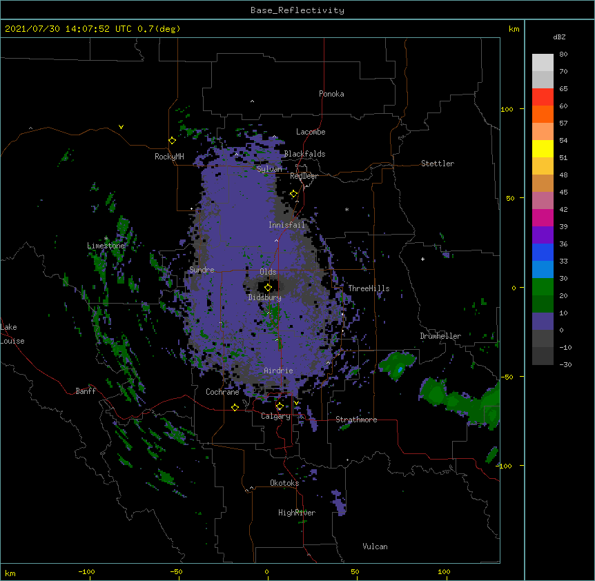The image size is (595, 581).
Task: Click the Cochrane label
Action: pyautogui.click(x=222, y=392)
